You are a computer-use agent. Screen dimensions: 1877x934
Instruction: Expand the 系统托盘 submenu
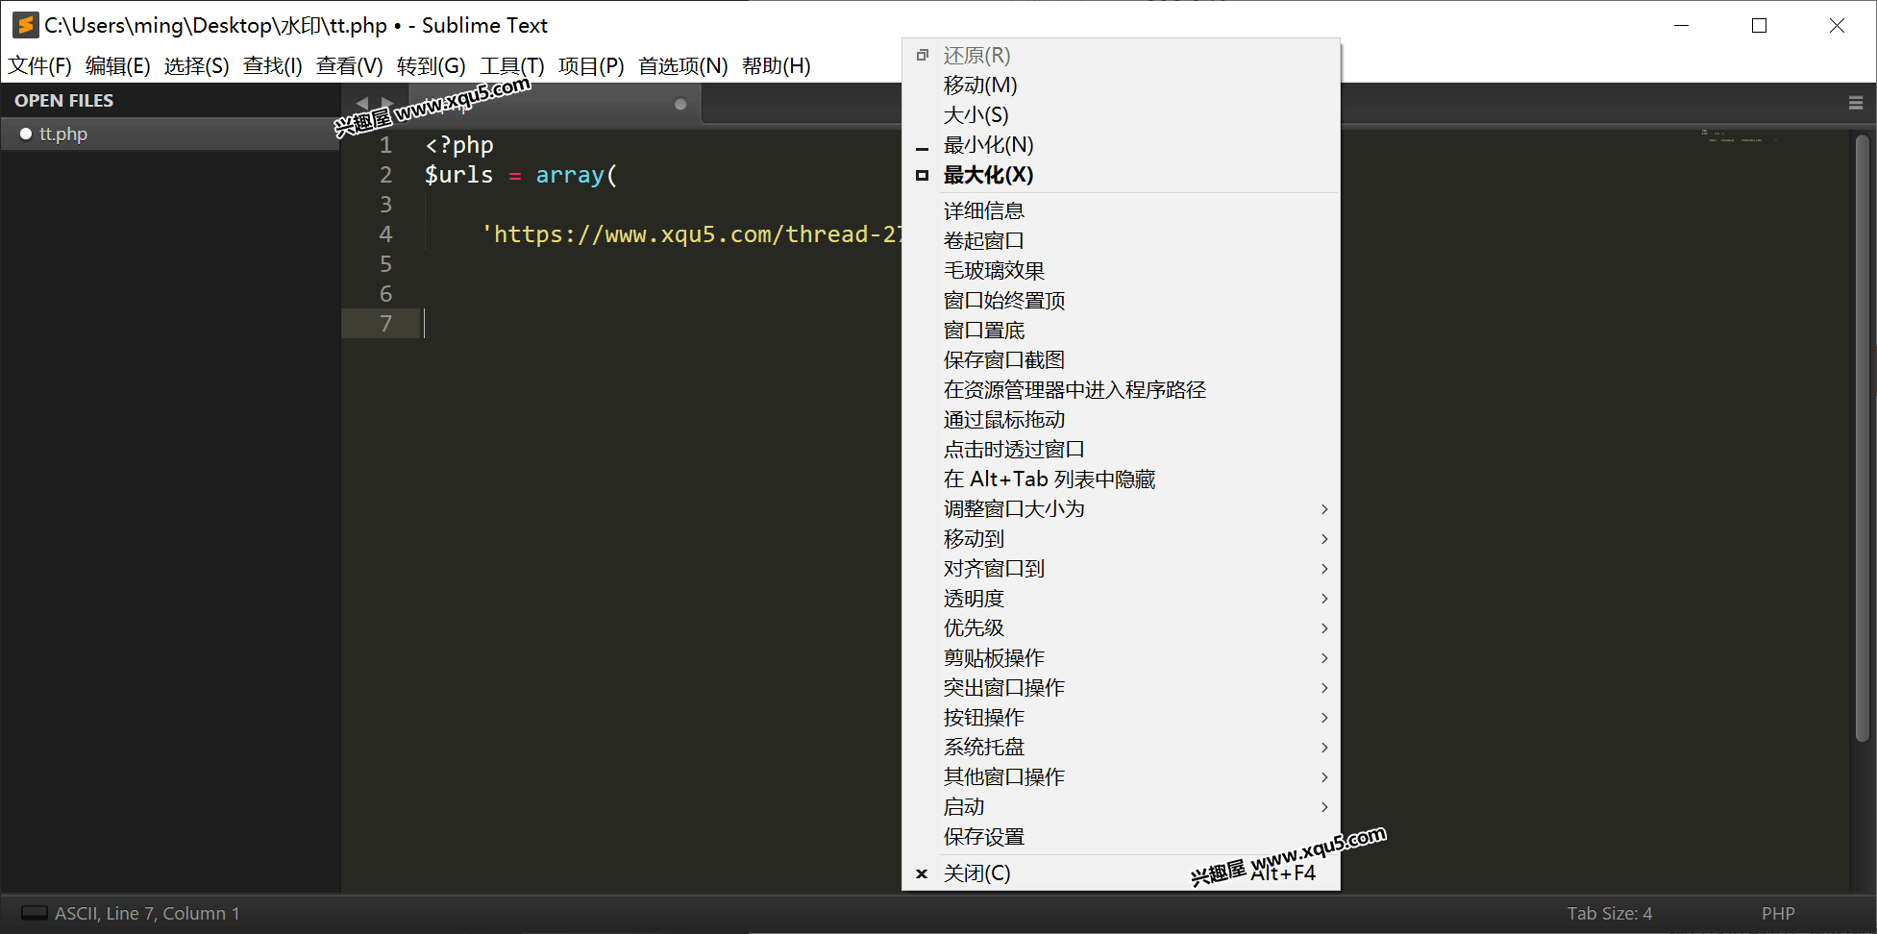(x=1121, y=747)
